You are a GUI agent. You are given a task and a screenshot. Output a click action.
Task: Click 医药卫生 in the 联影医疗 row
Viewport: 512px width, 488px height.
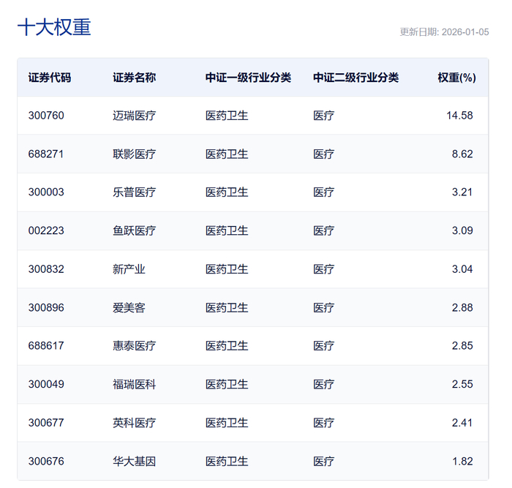point(227,154)
